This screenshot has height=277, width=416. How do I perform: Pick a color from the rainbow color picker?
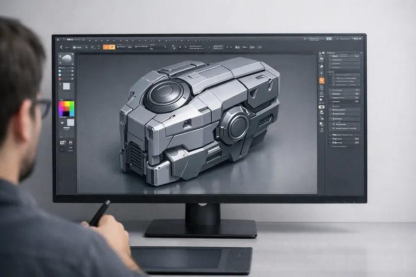(66, 108)
